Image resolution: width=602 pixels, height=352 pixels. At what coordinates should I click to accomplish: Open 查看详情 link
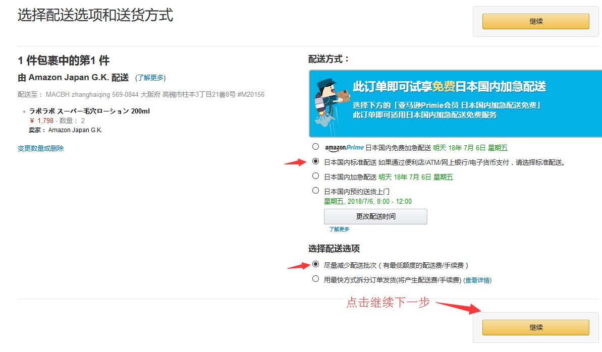(x=477, y=280)
